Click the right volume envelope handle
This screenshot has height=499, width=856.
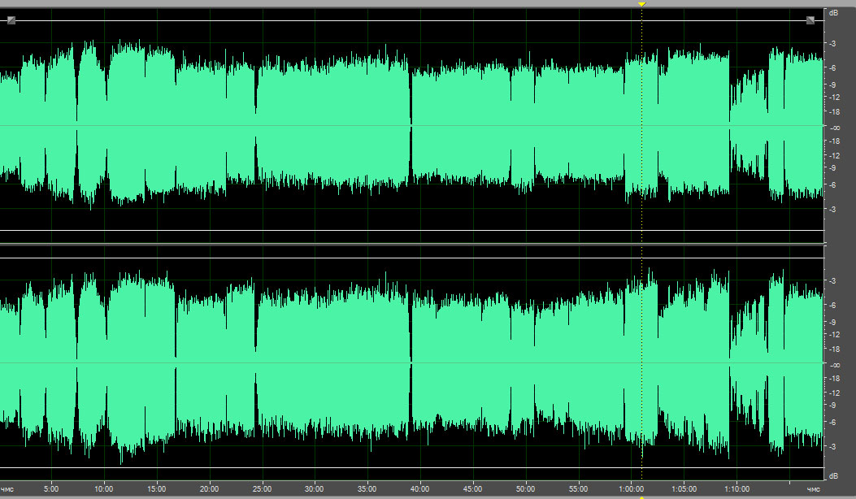click(810, 20)
